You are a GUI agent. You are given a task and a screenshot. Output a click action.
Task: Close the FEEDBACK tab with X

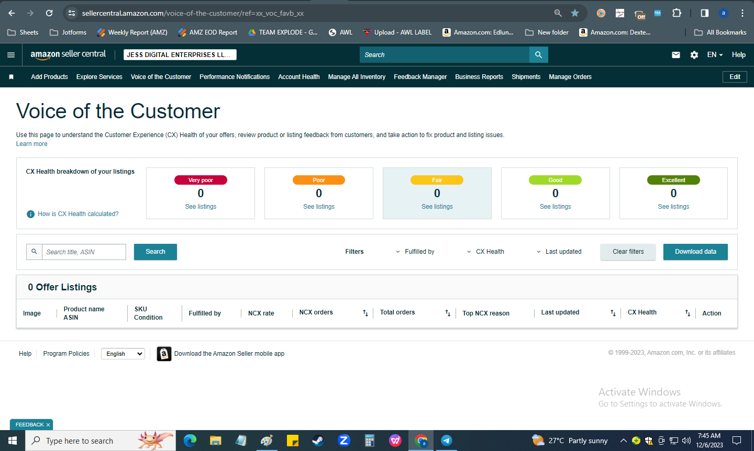coord(48,425)
